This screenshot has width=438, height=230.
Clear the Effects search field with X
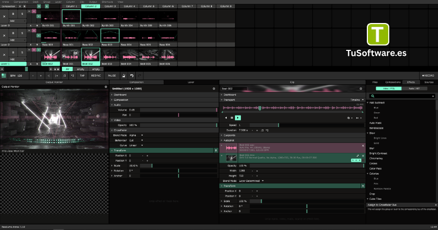[433, 96]
